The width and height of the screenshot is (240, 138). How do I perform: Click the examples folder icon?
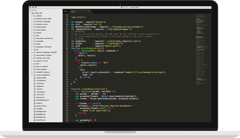pos(35,41)
